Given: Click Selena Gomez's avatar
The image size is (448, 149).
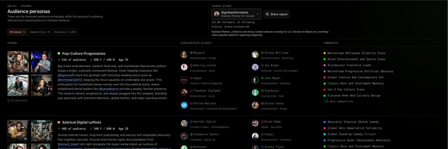Looking at the screenshot, I should click(255, 105).
